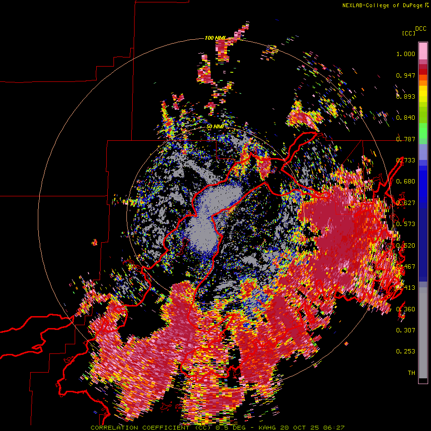Click the CORRELATION COEFFICIENT (CC) caption

click(151, 428)
